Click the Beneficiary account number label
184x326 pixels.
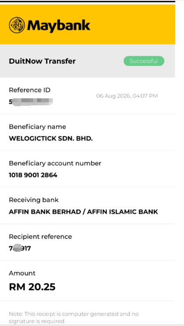pos(55,163)
